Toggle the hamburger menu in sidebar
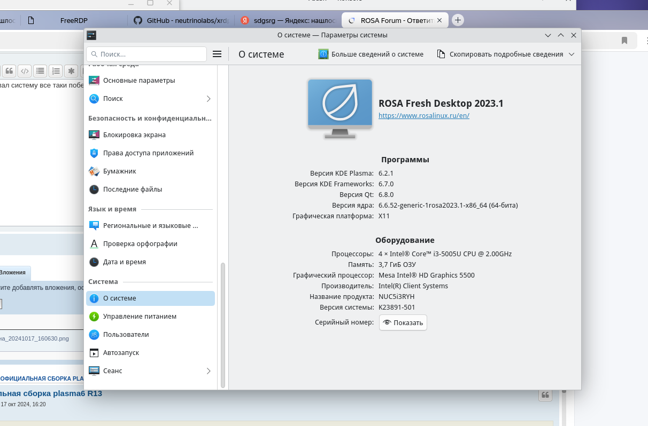This screenshot has height=426, width=648. 217,54
